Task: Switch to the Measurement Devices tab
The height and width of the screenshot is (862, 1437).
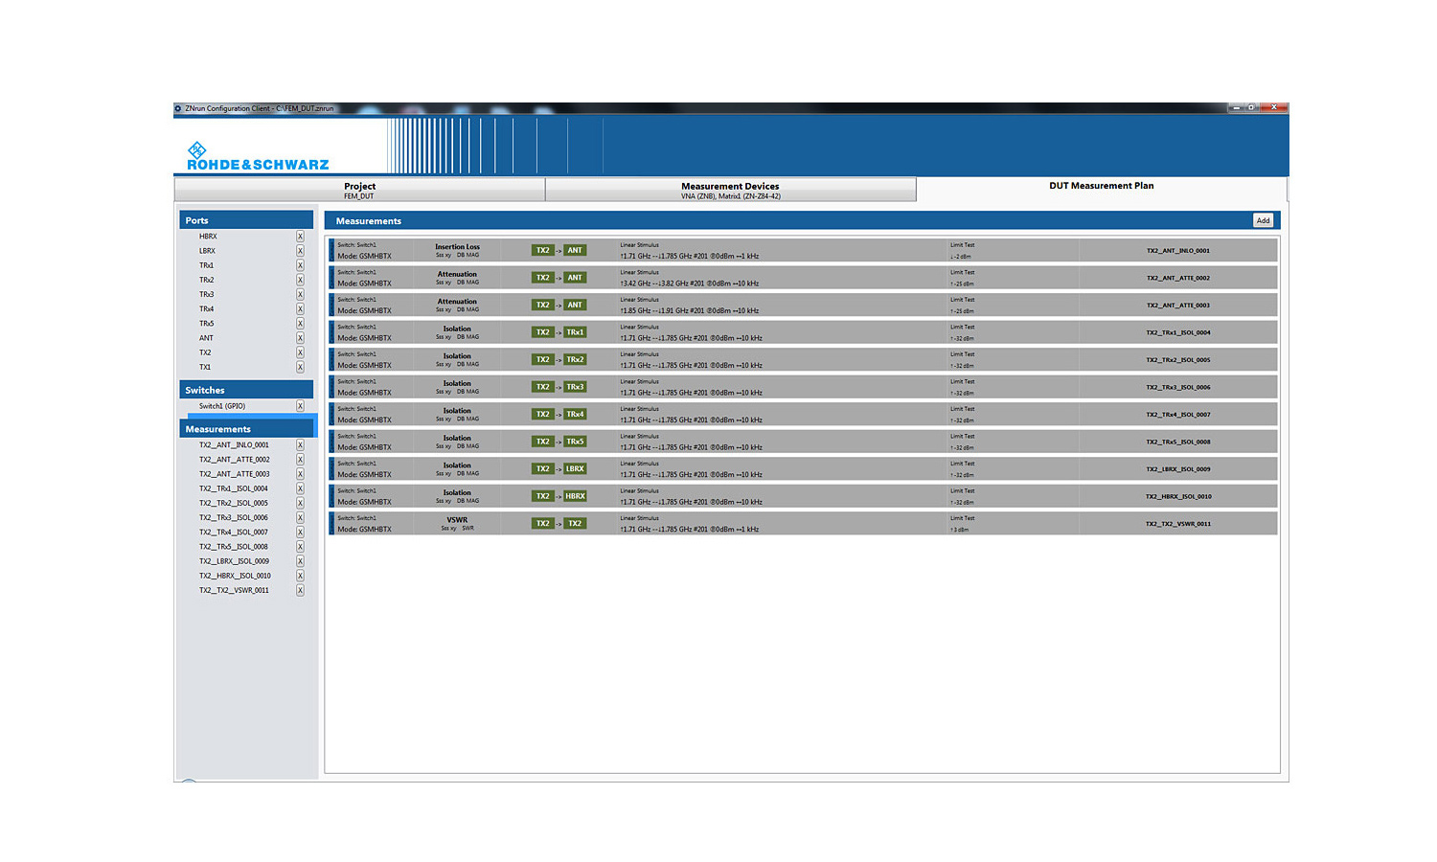Action: click(x=730, y=190)
